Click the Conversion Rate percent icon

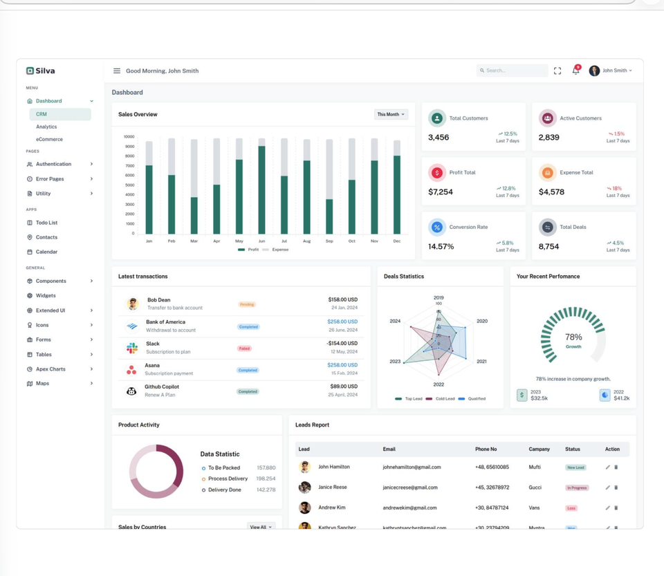pos(436,227)
